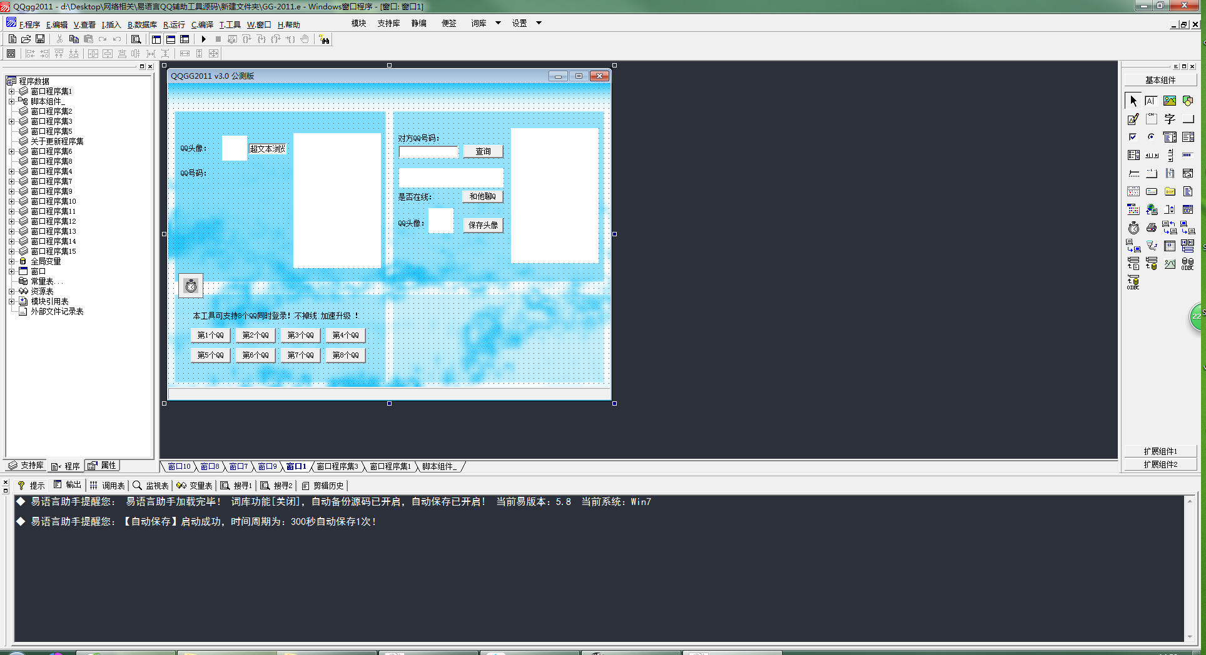Click the 保存头像 button
1206x655 pixels.
483,225
